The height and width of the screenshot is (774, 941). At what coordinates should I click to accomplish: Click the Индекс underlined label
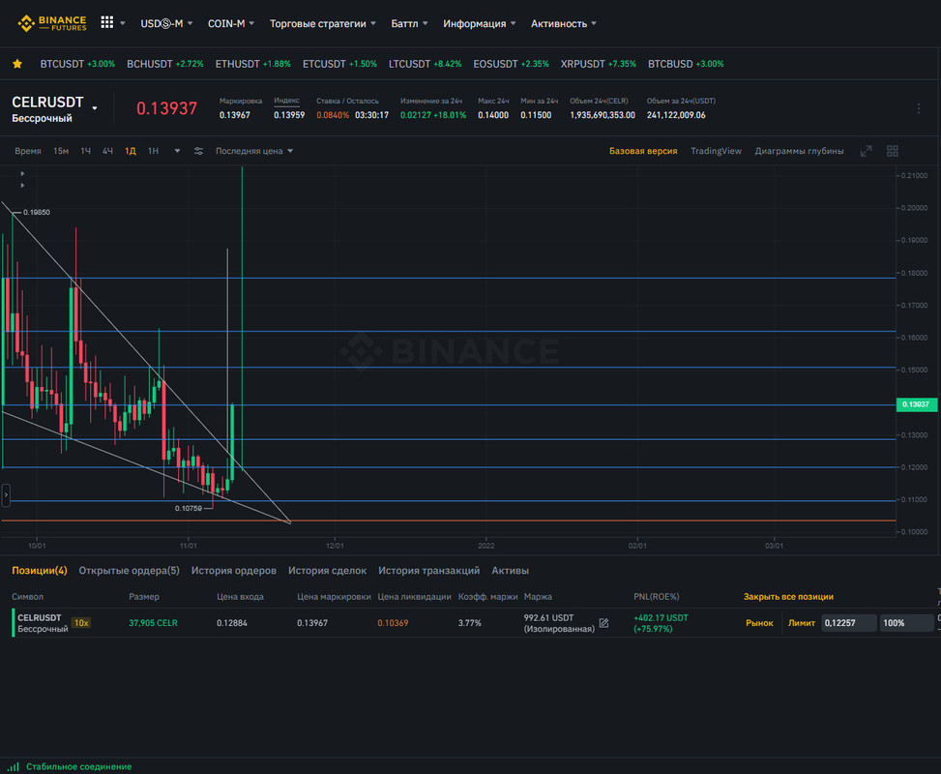pos(286,101)
